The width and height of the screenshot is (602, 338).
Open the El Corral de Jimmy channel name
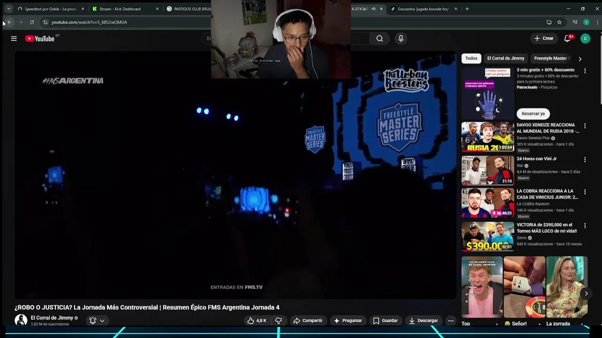point(52,318)
